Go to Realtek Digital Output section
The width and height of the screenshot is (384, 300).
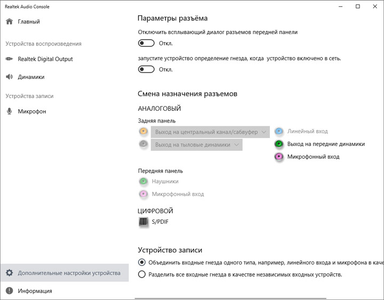pyautogui.click(x=45, y=59)
